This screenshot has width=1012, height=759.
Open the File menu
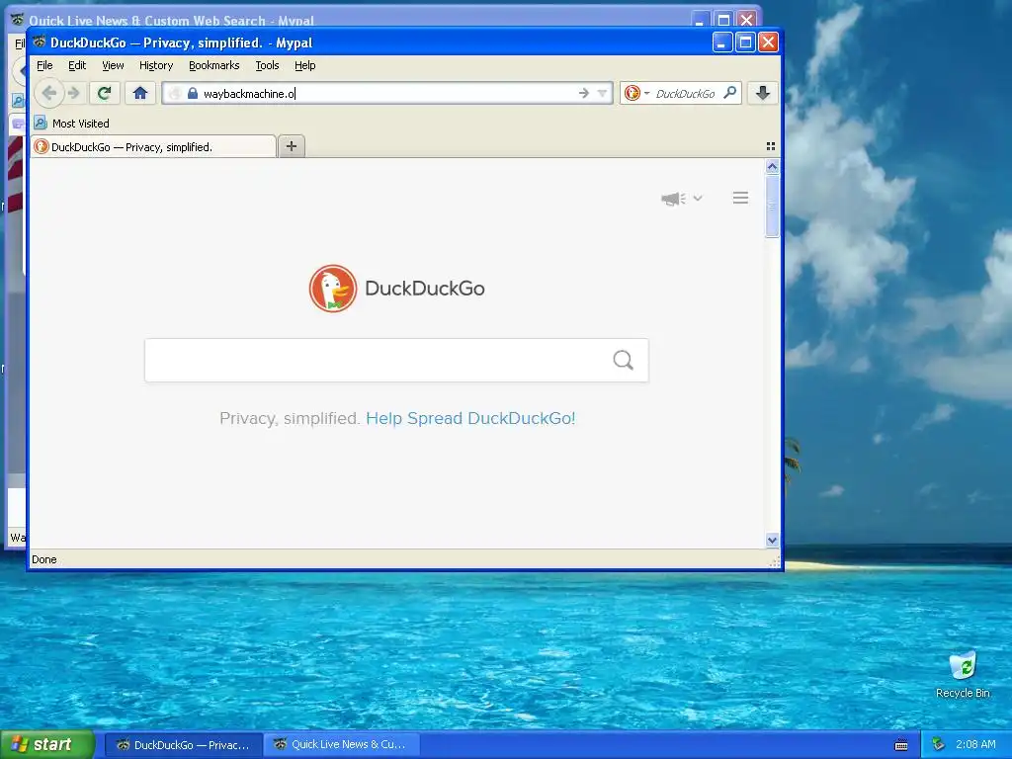[x=44, y=65]
